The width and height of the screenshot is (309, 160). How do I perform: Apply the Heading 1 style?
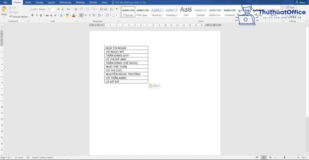[157, 12]
